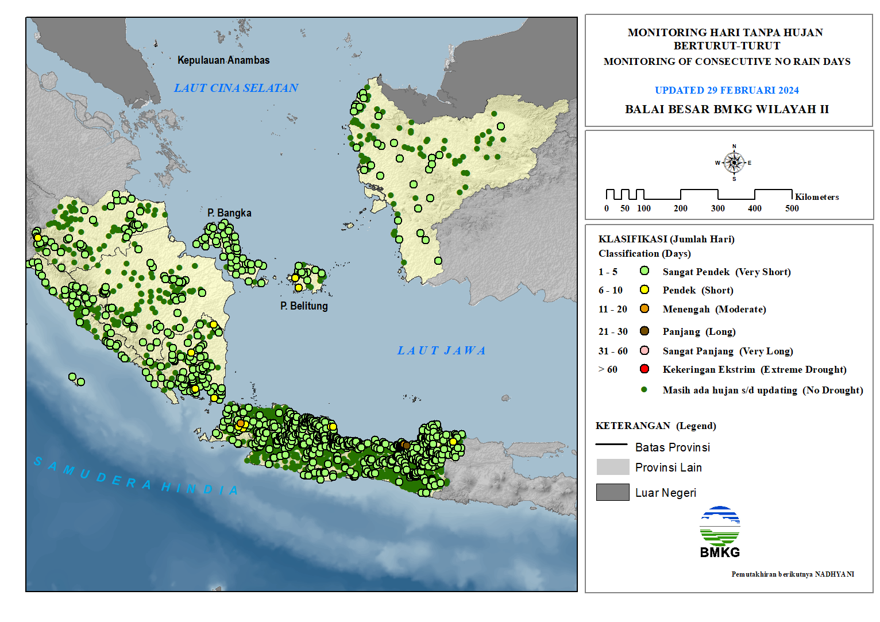The image size is (880, 622).
Task: Click the LAUT JAWA sea label
Action: [442, 350]
